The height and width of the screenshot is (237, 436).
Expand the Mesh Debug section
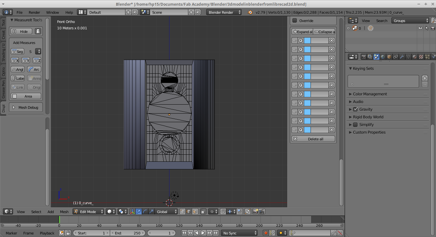coord(26,107)
